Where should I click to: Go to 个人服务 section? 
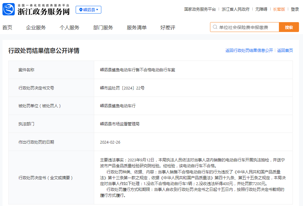(69, 28)
